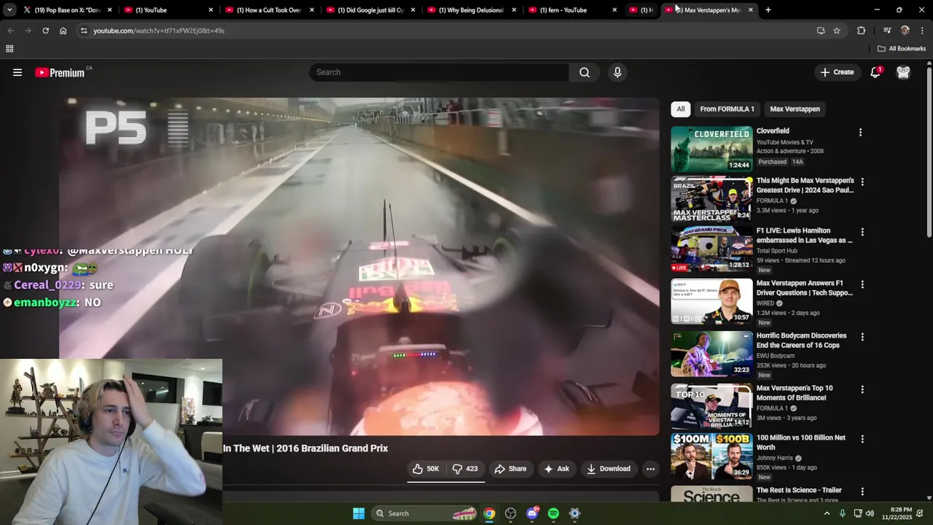Open Cloverfield movie thumbnail
Image resolution: width=933 pixels, height=525 pixels.
711,149
